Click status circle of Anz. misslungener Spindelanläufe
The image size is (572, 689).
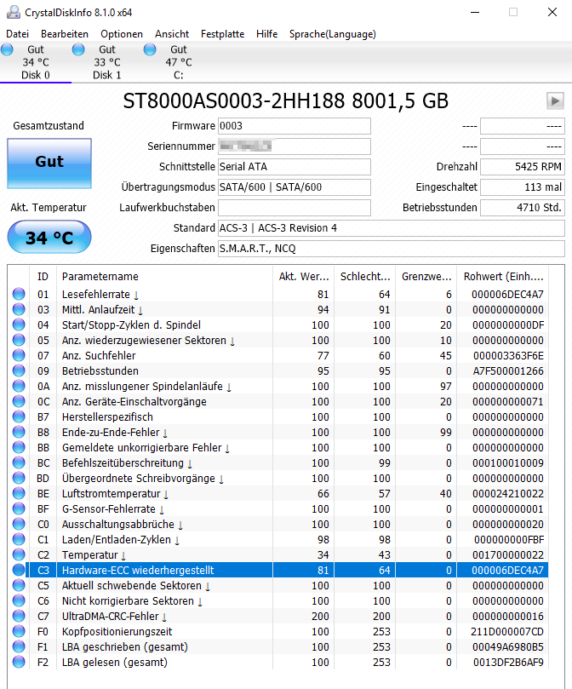coord(19,387)
